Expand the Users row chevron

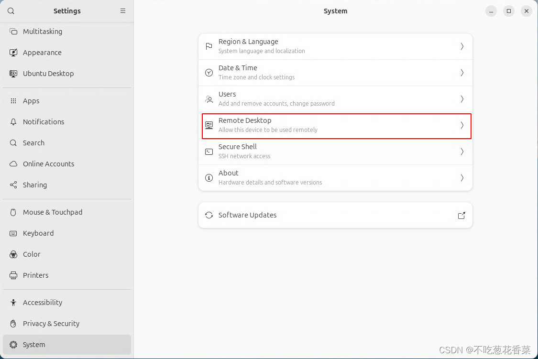(462, 99)
